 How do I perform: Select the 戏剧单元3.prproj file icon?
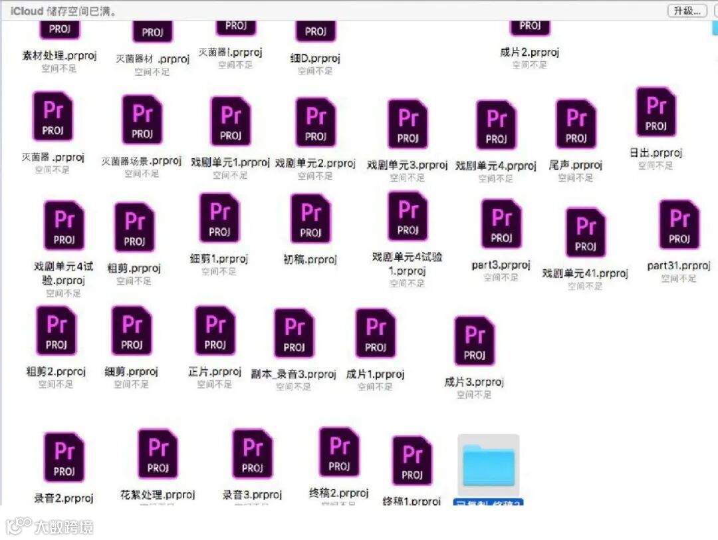click(x=408, y=124)
